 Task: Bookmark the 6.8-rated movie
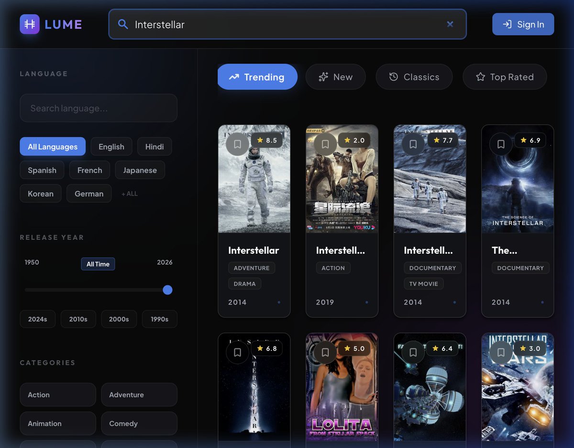coord(237,352)
